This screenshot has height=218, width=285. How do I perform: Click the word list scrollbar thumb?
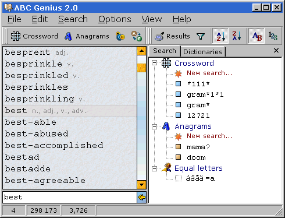(x=141, y=68)
